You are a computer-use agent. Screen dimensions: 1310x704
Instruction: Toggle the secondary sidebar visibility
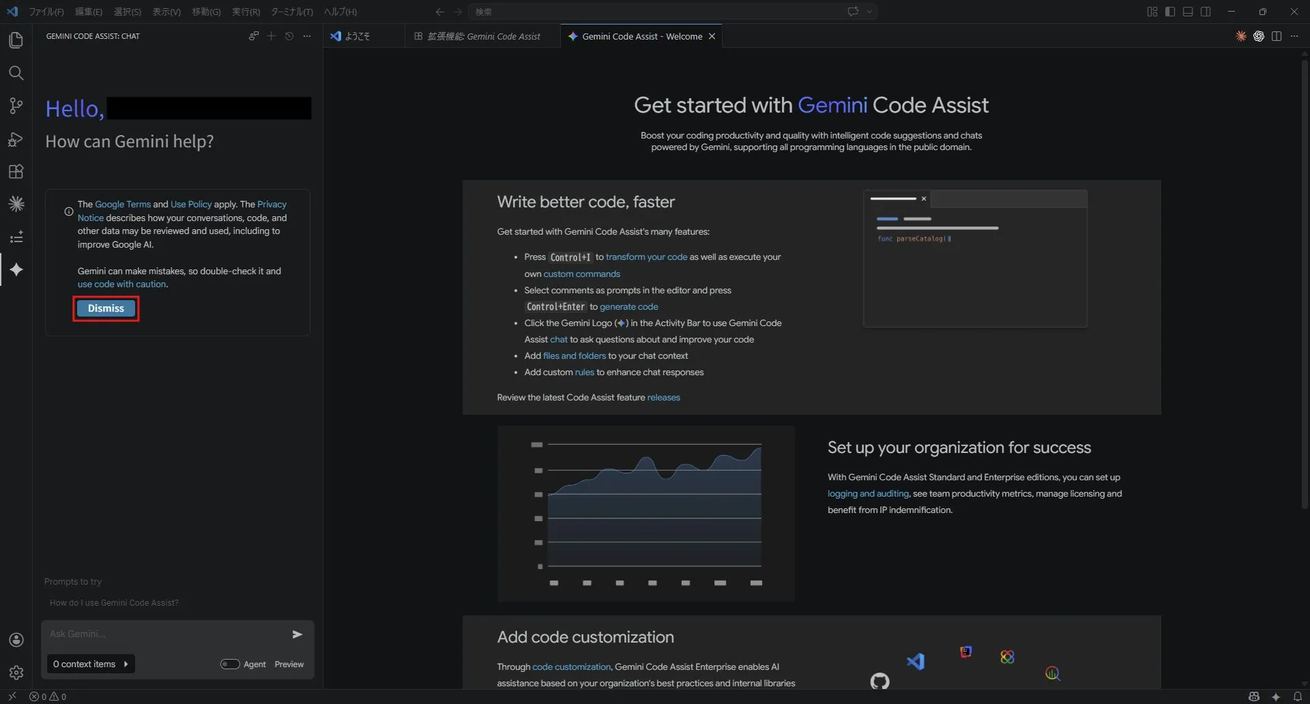click(x=1206, y=12)
